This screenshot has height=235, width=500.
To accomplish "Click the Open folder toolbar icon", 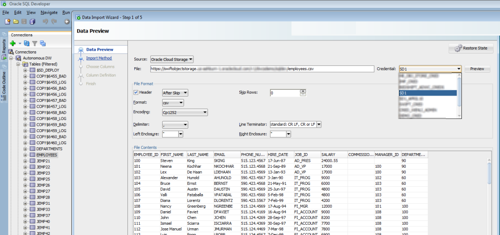I will pos(16,21).
